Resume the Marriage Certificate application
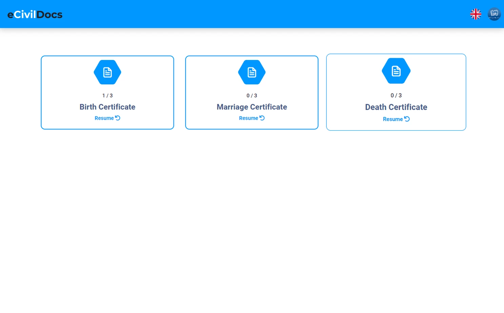The width and height of the screenshot is (504, 313). (x=249, y=118)
